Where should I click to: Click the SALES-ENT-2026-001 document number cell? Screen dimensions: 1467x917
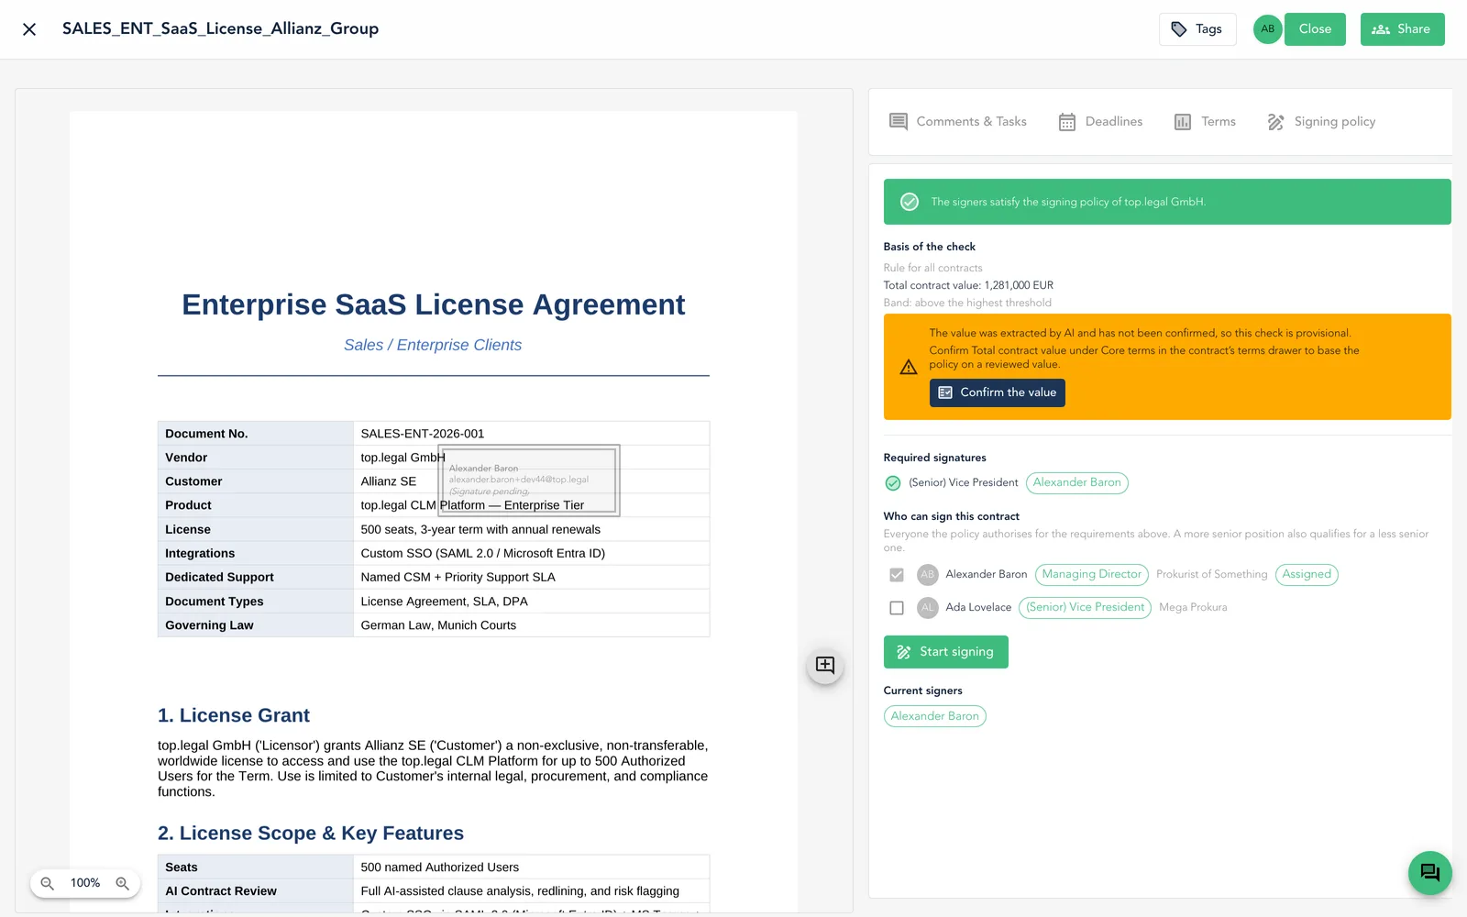tap(532, 434)
